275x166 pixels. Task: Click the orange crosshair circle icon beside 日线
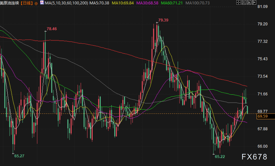[x=36, y=3]
